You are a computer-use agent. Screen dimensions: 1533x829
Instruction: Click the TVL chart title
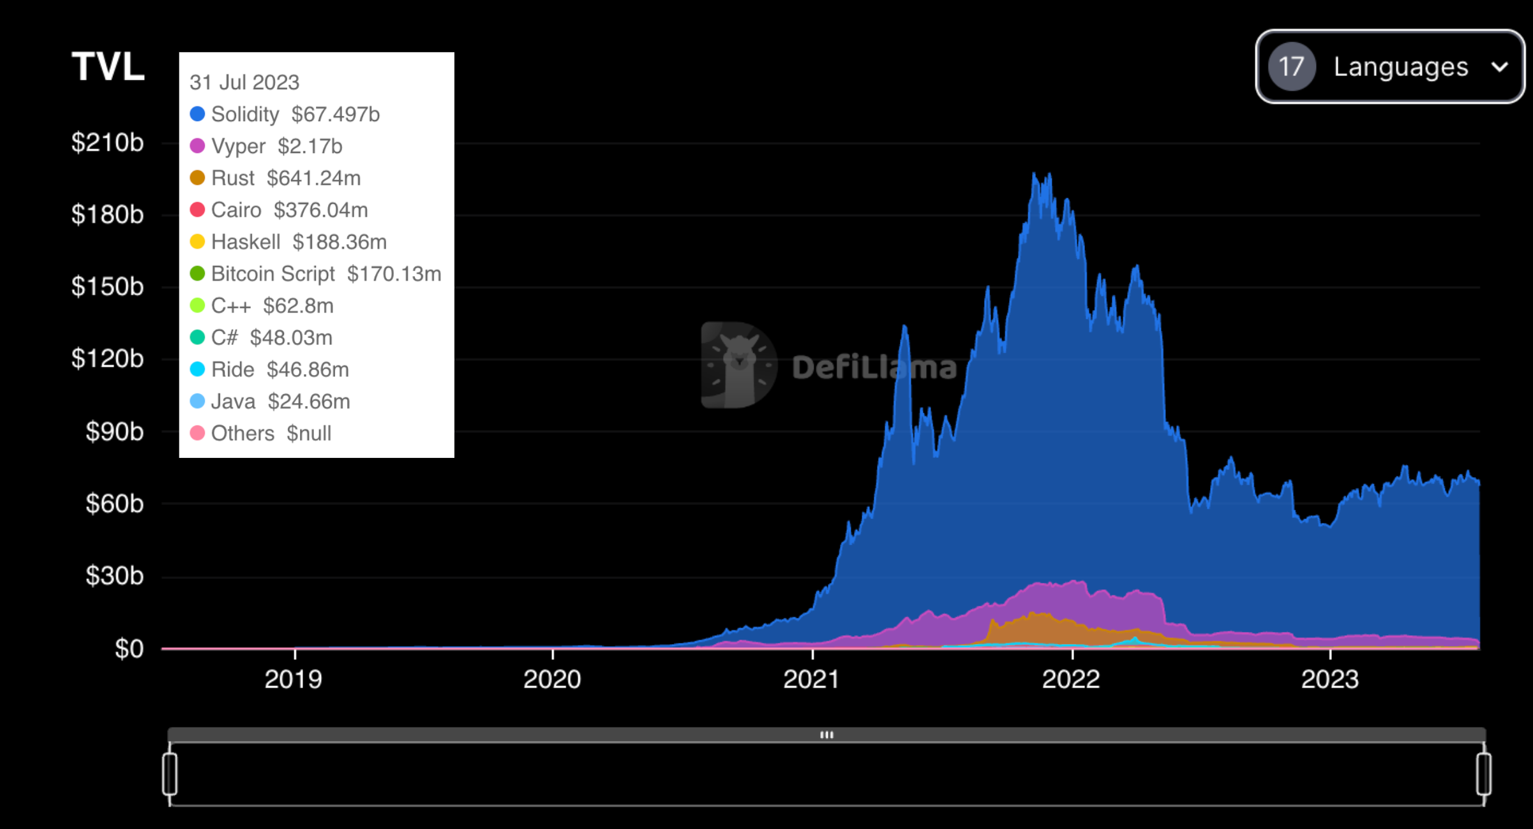point(108,66)
